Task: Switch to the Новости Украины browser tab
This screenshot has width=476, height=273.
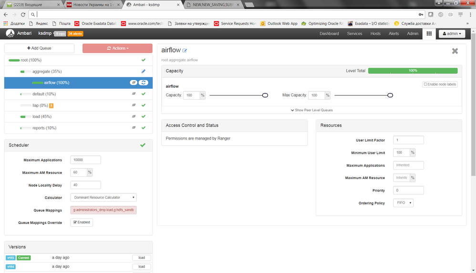Action: pos(93,5)
